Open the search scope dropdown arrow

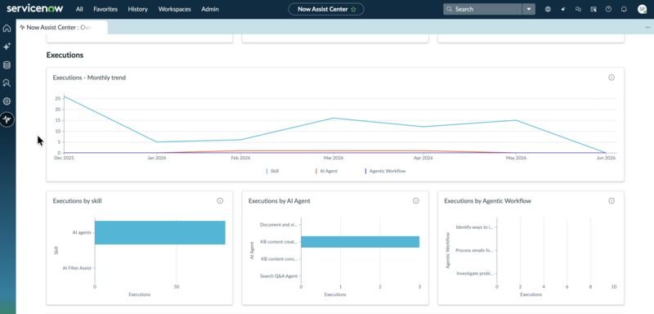pos(529,9)
